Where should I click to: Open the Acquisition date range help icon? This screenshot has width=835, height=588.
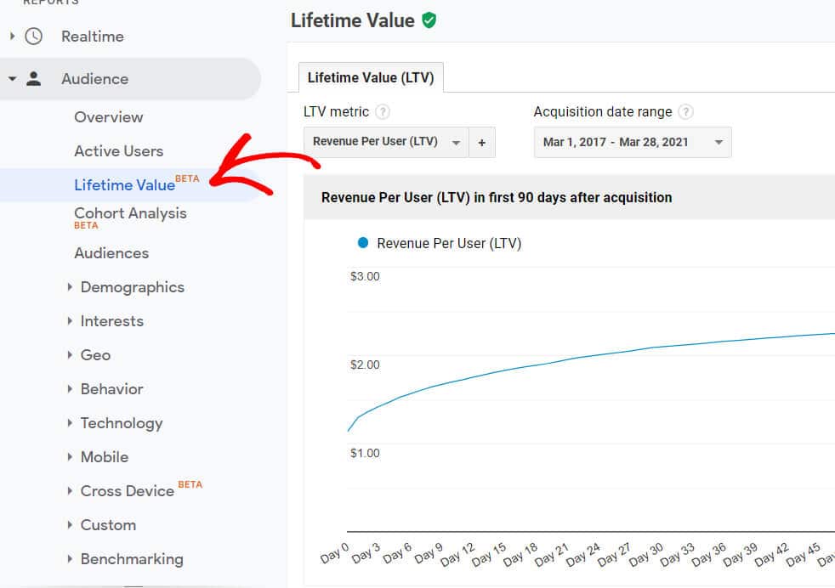pyautogui.click(x=686, y=112)
